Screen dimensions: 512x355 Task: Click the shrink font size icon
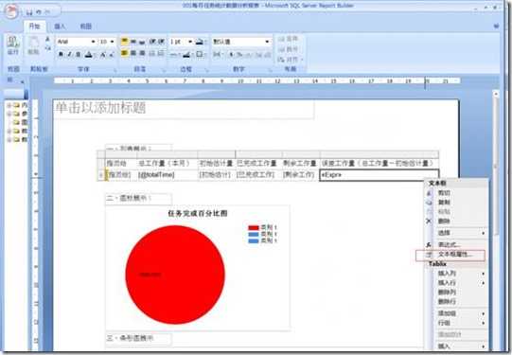(x=112, y=55)
